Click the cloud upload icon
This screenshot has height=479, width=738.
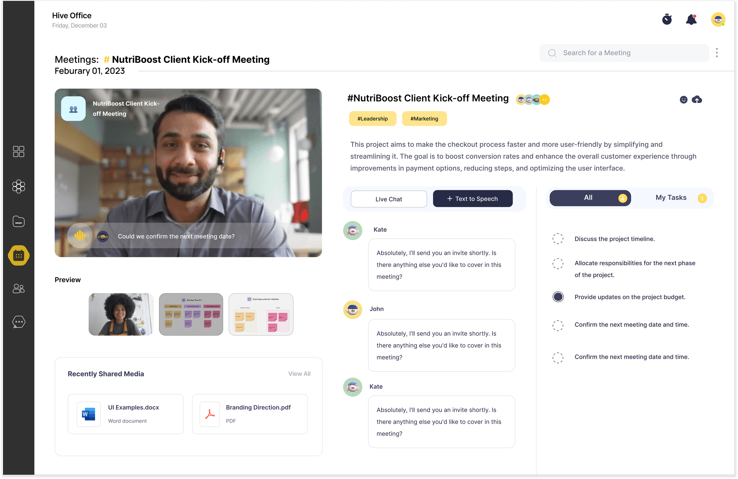tap(697, 100)
